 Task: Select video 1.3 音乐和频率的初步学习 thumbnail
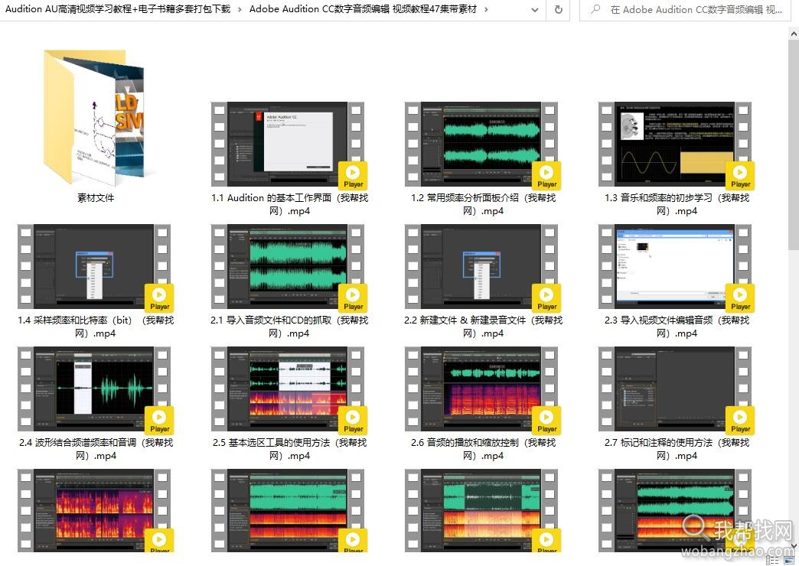tap(675, 144)
